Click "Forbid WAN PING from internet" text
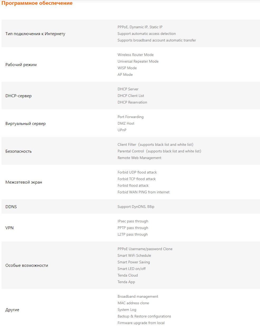260x327 pixels. click(143, 192)
